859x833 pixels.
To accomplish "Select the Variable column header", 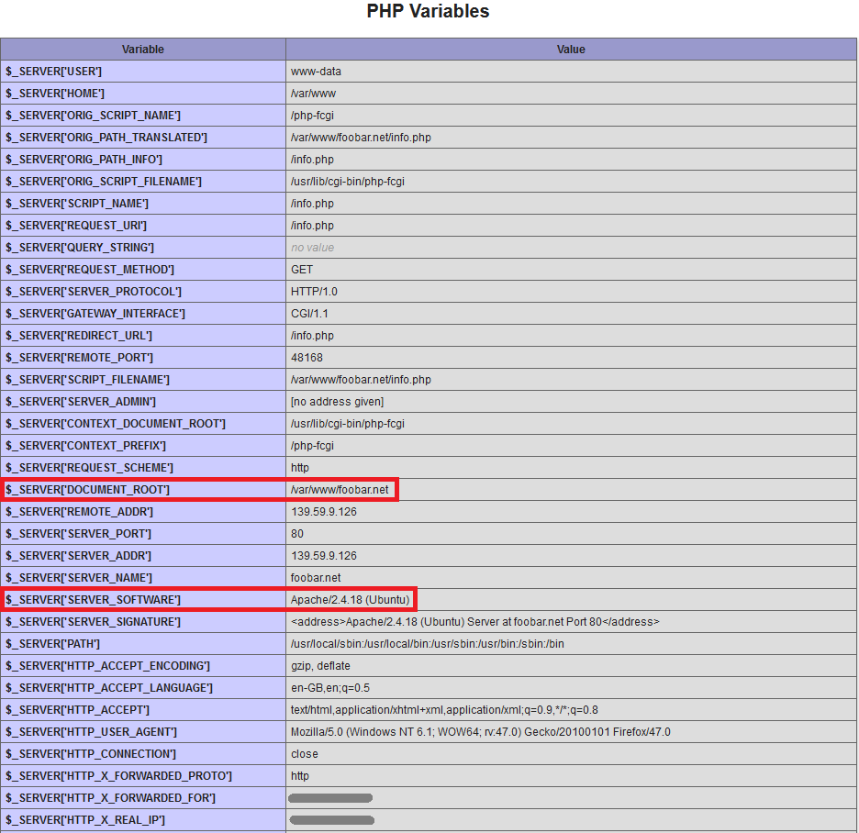I will [x=143, y=50].
